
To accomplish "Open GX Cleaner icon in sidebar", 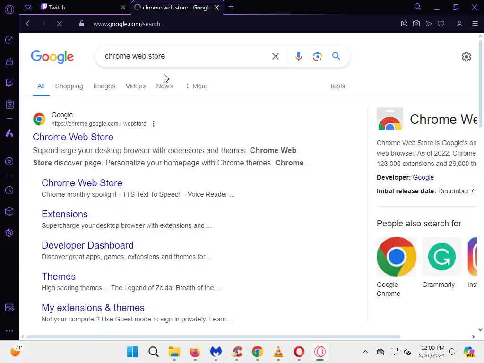I will point(9,61).
